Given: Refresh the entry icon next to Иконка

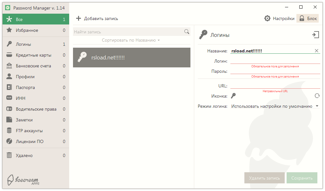Looking at the screenshot, I should click(317, 96).
